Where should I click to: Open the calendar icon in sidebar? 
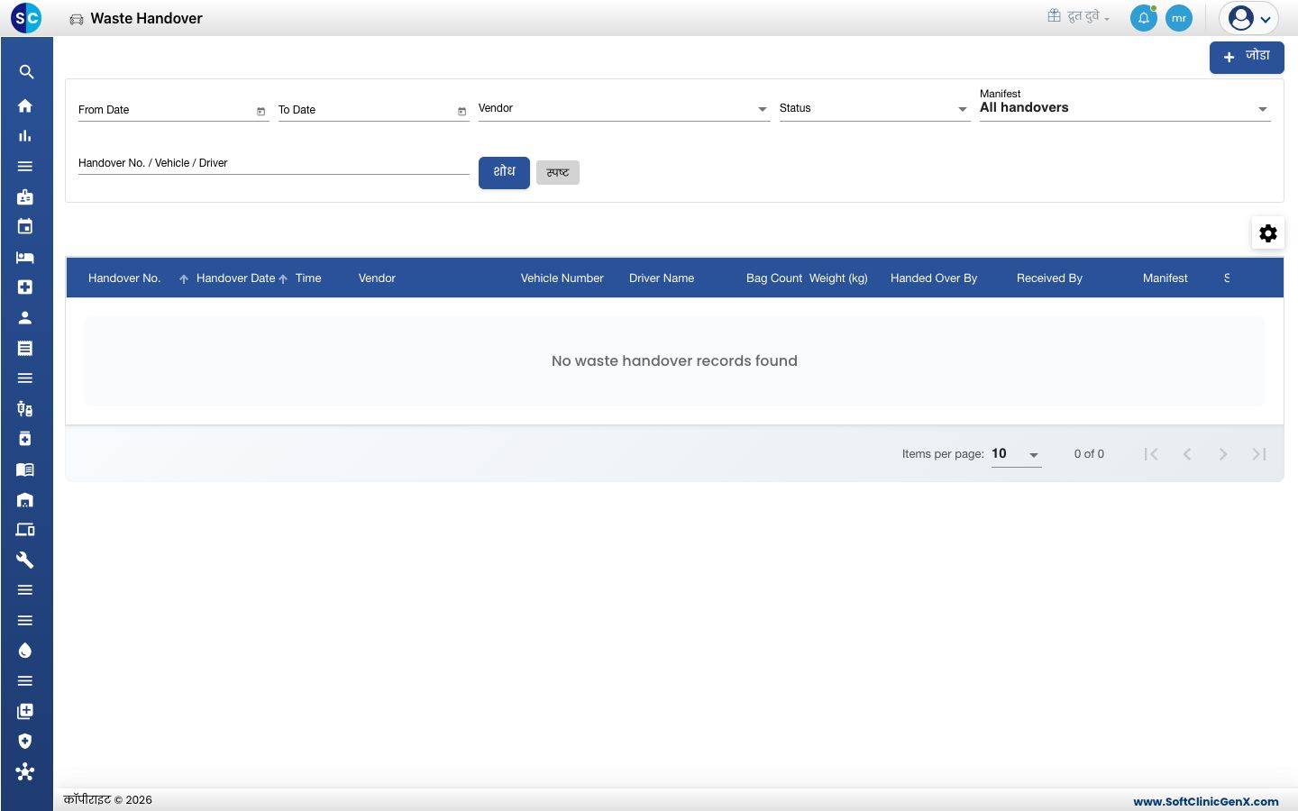[25, 227]
